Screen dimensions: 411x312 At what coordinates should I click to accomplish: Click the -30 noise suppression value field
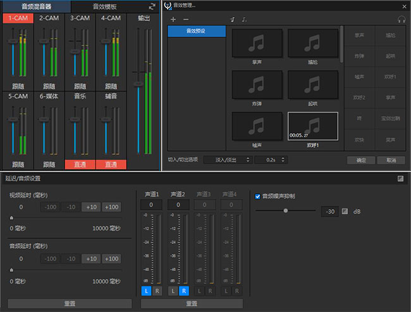coord(330,212)
